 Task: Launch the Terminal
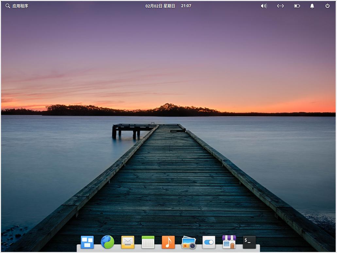(249, 242)
